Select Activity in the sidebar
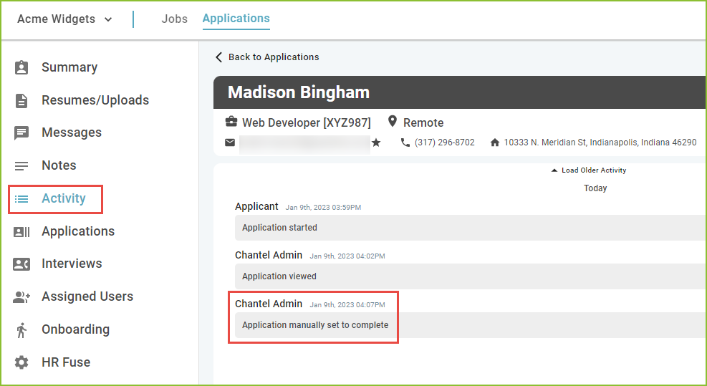 [64, 198]
